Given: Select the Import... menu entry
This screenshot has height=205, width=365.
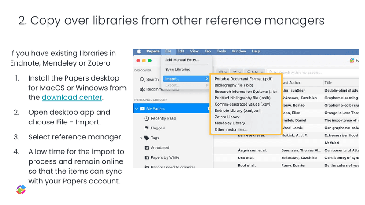Looking at the screenshot, I should pyautogui.click(x=186, y=79).
